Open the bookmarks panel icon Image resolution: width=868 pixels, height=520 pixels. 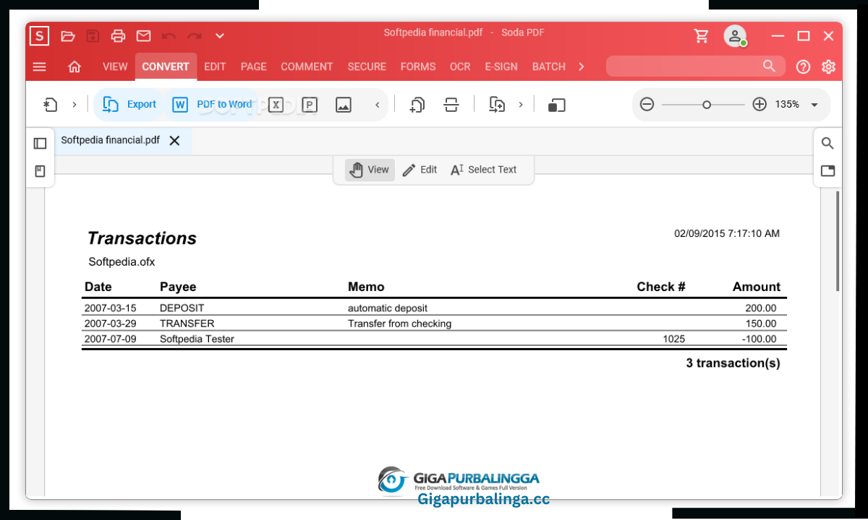[40, 172]
